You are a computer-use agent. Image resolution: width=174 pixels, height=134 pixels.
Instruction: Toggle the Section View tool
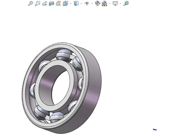(51, 3)
